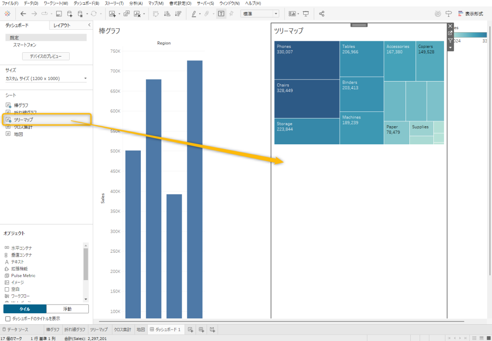
Task: Select the タイル layout mode button
Action: (25, 309)
